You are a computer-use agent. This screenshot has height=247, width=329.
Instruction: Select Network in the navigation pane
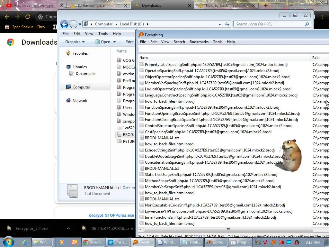pos(80,100)
